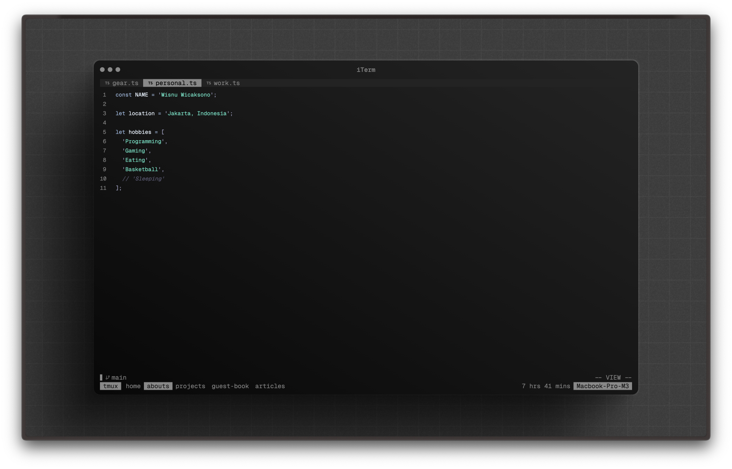Click the 'Eating' string

click(135, 160)
